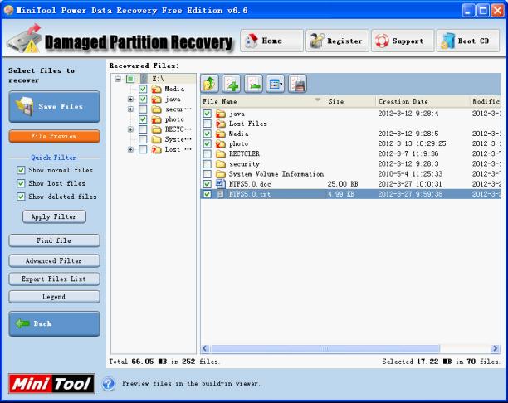Screen dimensions: 508x403
Task: Click the java folder icon in the file list
Action: tap(221, 114)
